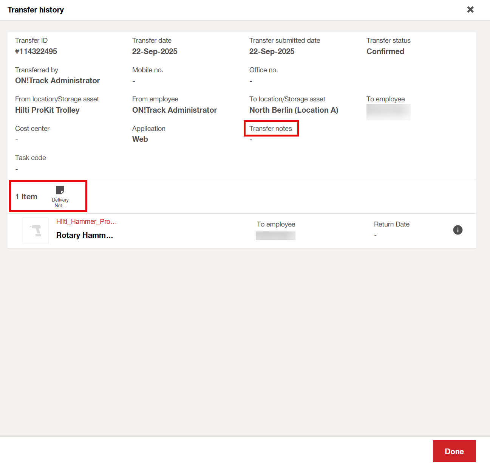Select the Transferred by ON!Track Administrator value

(x=57, y=81)
